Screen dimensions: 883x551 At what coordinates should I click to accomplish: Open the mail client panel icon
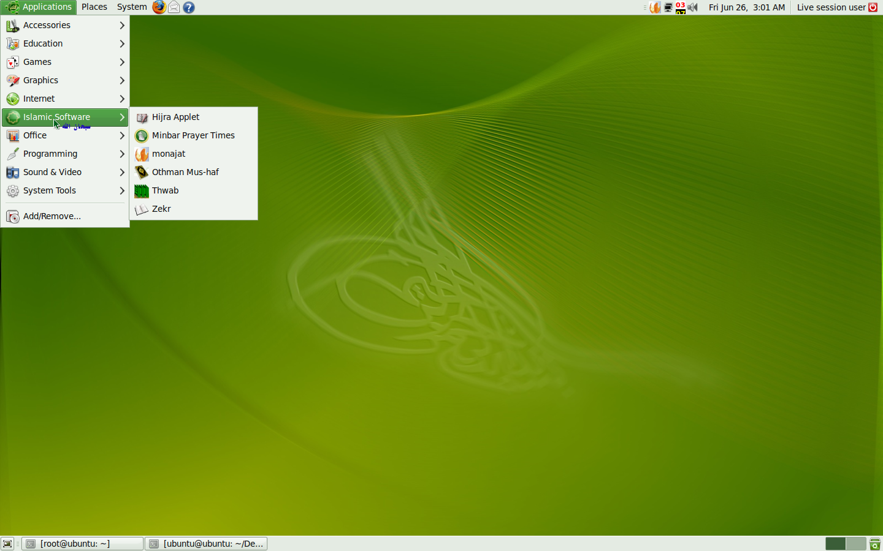tap(174, 7)
